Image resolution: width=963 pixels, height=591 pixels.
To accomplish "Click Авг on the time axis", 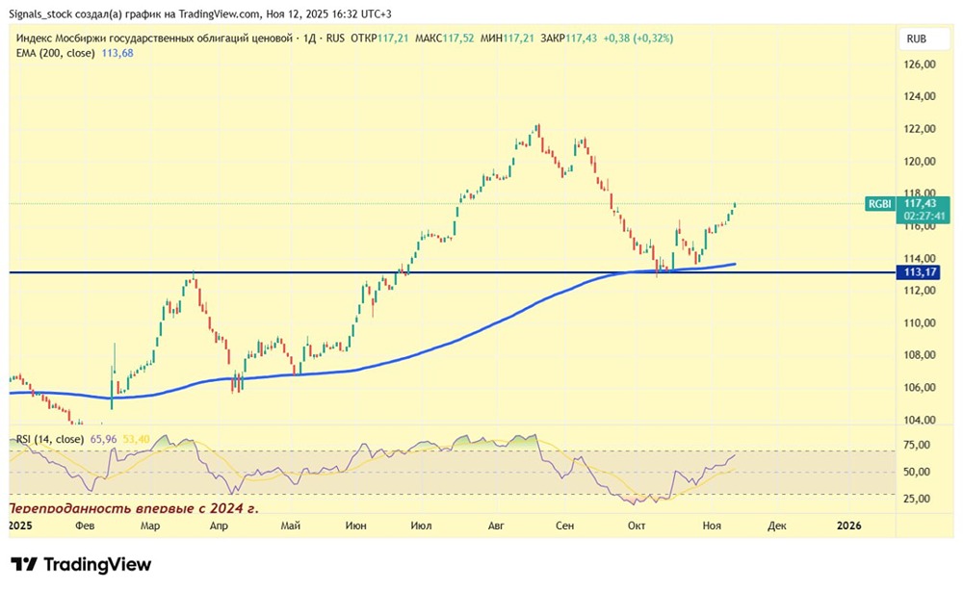I will tap(496, 526).
